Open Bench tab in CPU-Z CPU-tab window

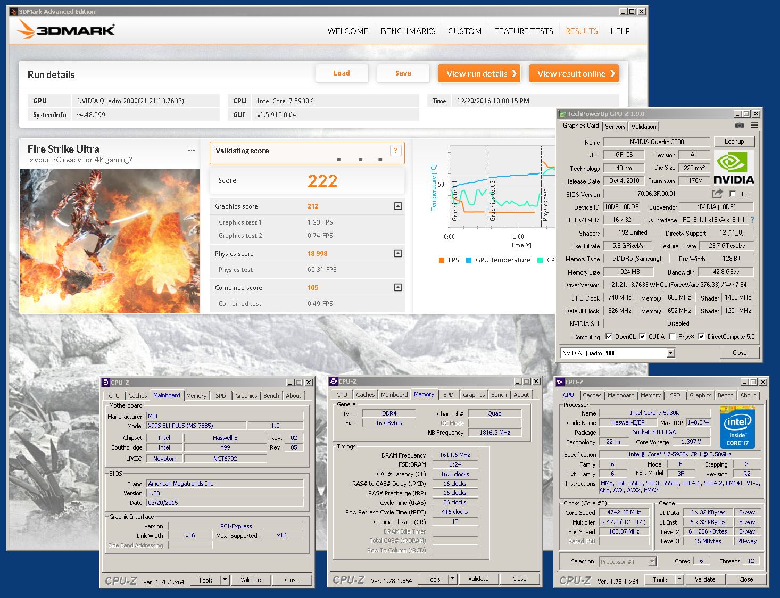click(725, 395)
